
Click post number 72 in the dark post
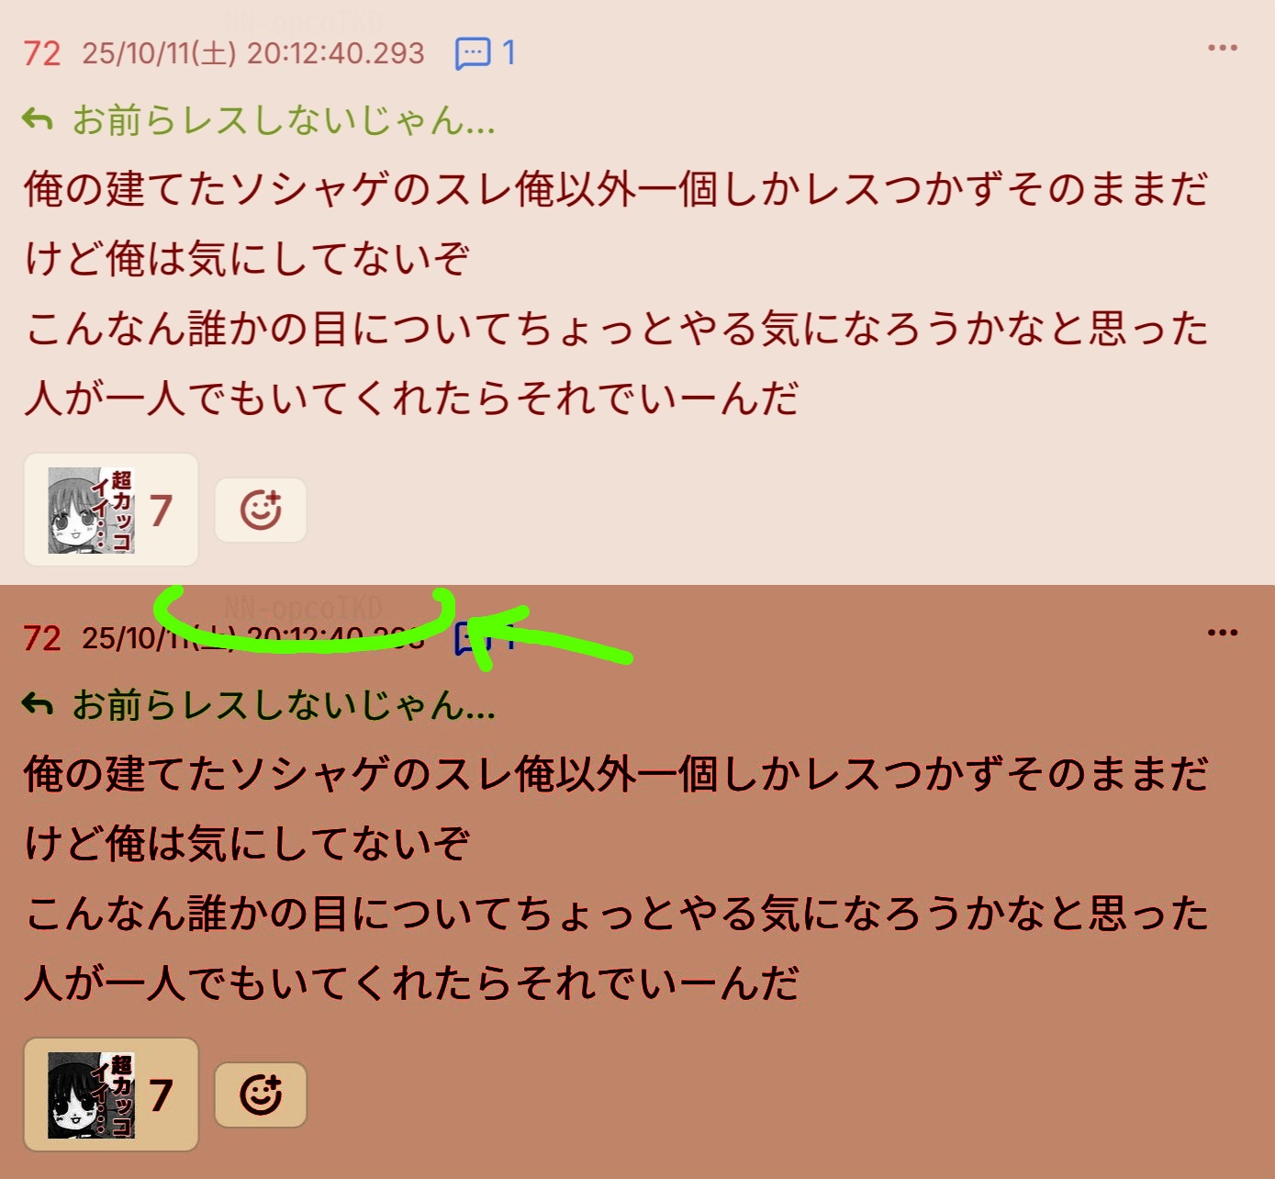coord(42,638)
